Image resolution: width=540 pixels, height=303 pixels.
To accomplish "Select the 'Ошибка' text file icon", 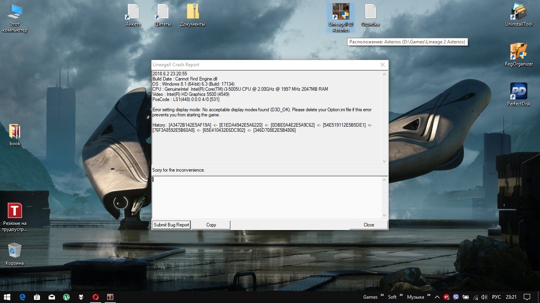I will tap(370, 15).
